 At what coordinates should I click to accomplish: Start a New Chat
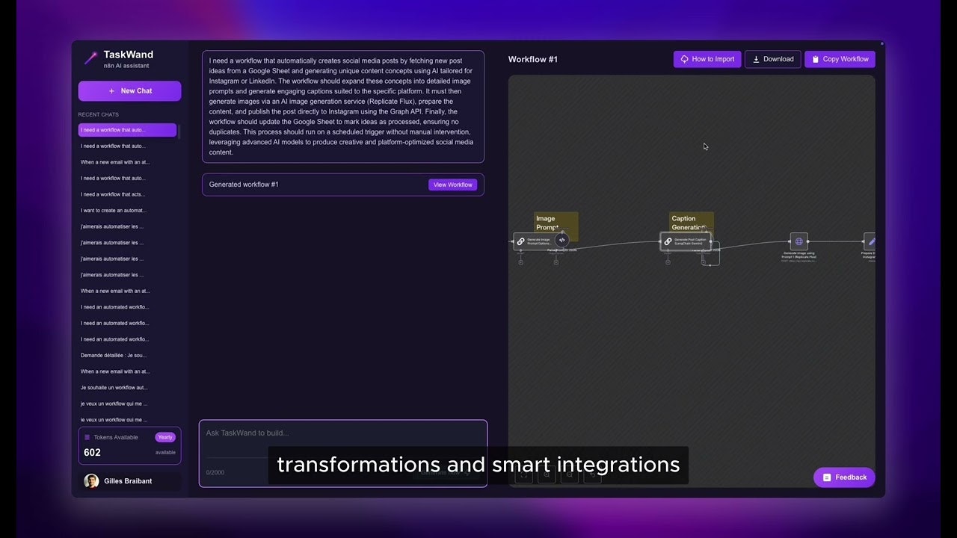(x=129, y=91)
